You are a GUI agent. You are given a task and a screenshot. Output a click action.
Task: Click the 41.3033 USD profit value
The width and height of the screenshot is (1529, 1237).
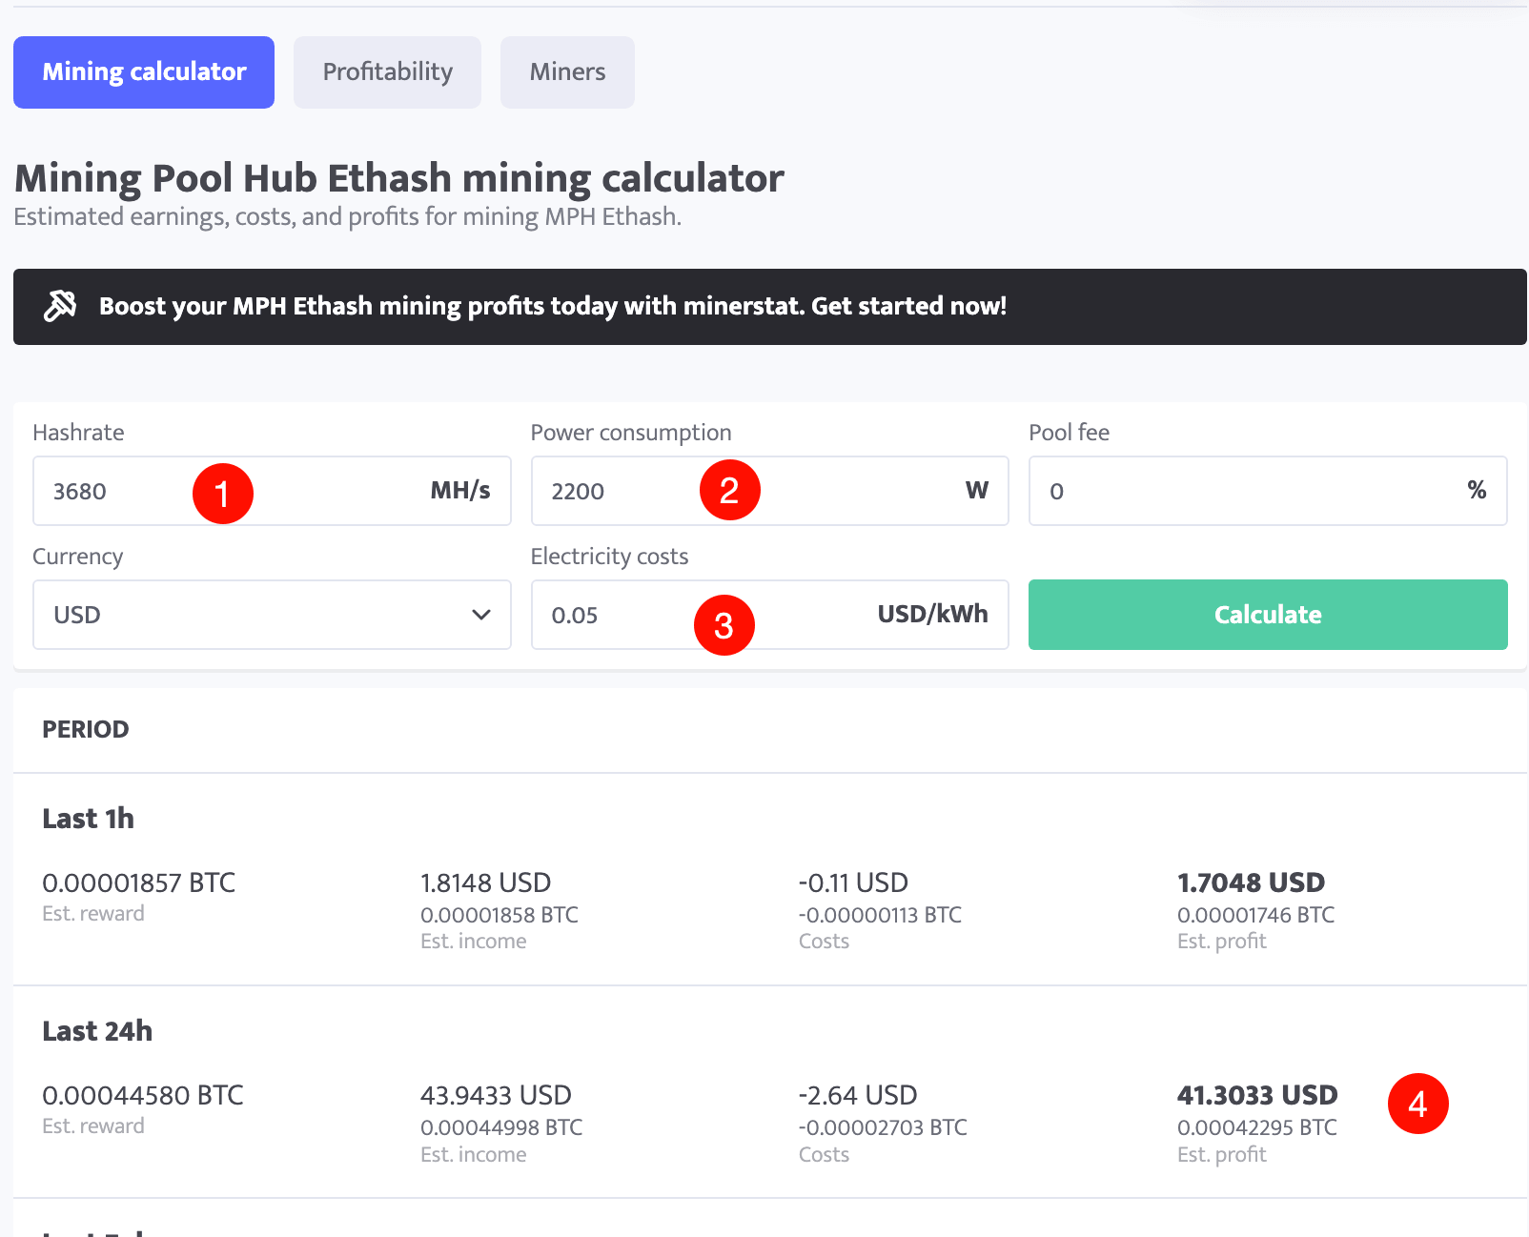(1257, 1096)
